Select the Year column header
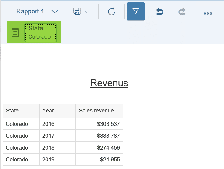The width and height of the screenshot is (224, 169). coord(58,111)
